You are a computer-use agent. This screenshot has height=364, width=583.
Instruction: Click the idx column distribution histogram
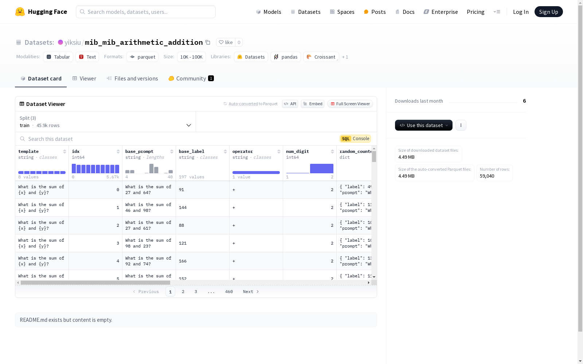(x=95, y=169)
